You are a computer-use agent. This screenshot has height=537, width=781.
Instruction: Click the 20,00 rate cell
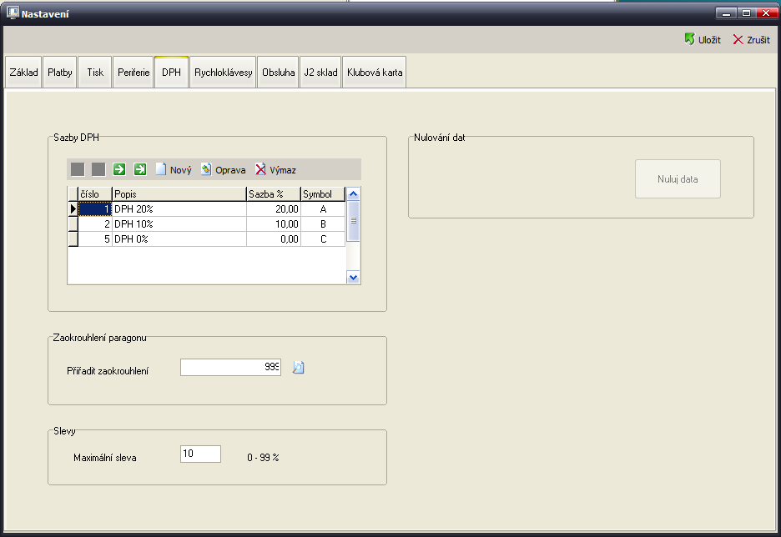click(274, 209)
